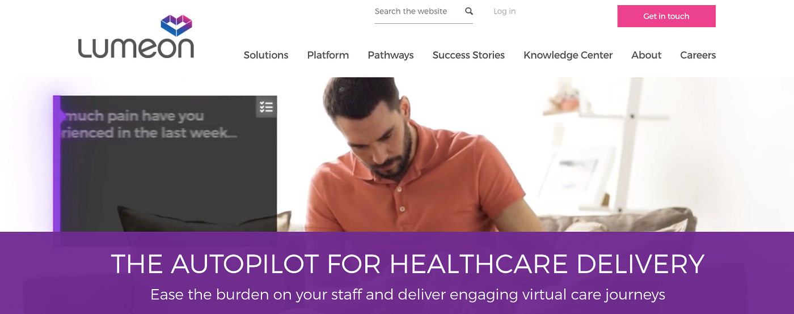Image resolution: width=794 pixels, height=314 pixels.
Task: Click the pain questionnaire overlay panel
Action: click(x=165, y=164)
